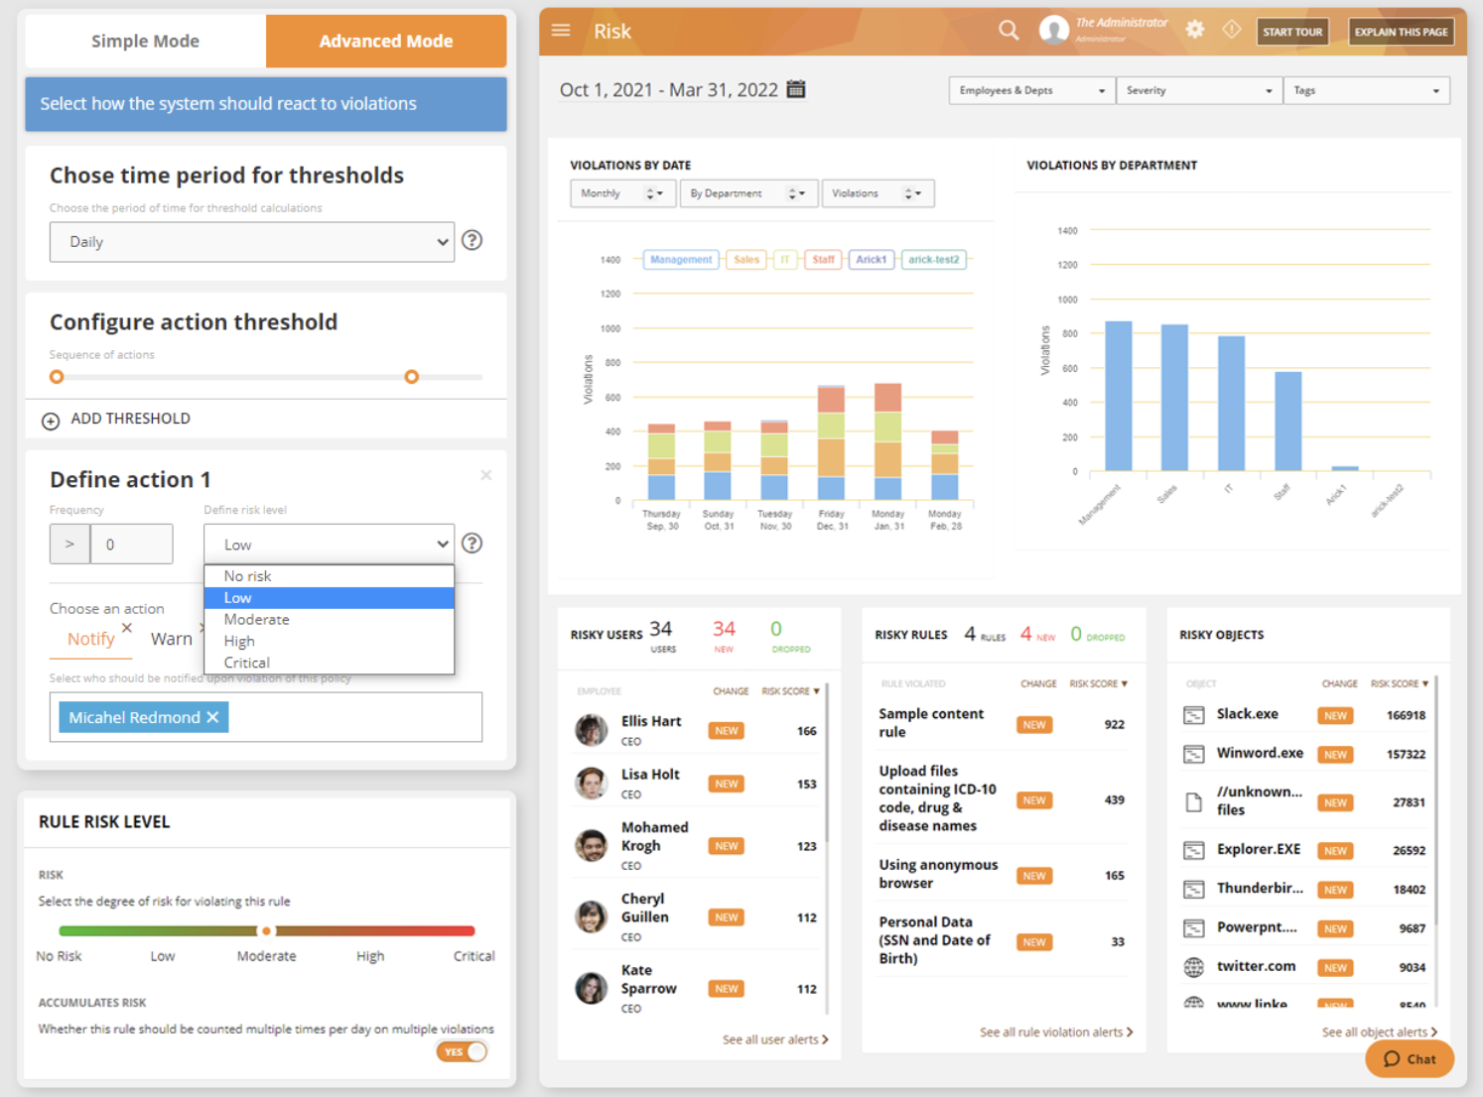Toggle the Sales legend series
Viewport: 1483px width, 1097px height.
pyautogui.click(x=746, y=260)
